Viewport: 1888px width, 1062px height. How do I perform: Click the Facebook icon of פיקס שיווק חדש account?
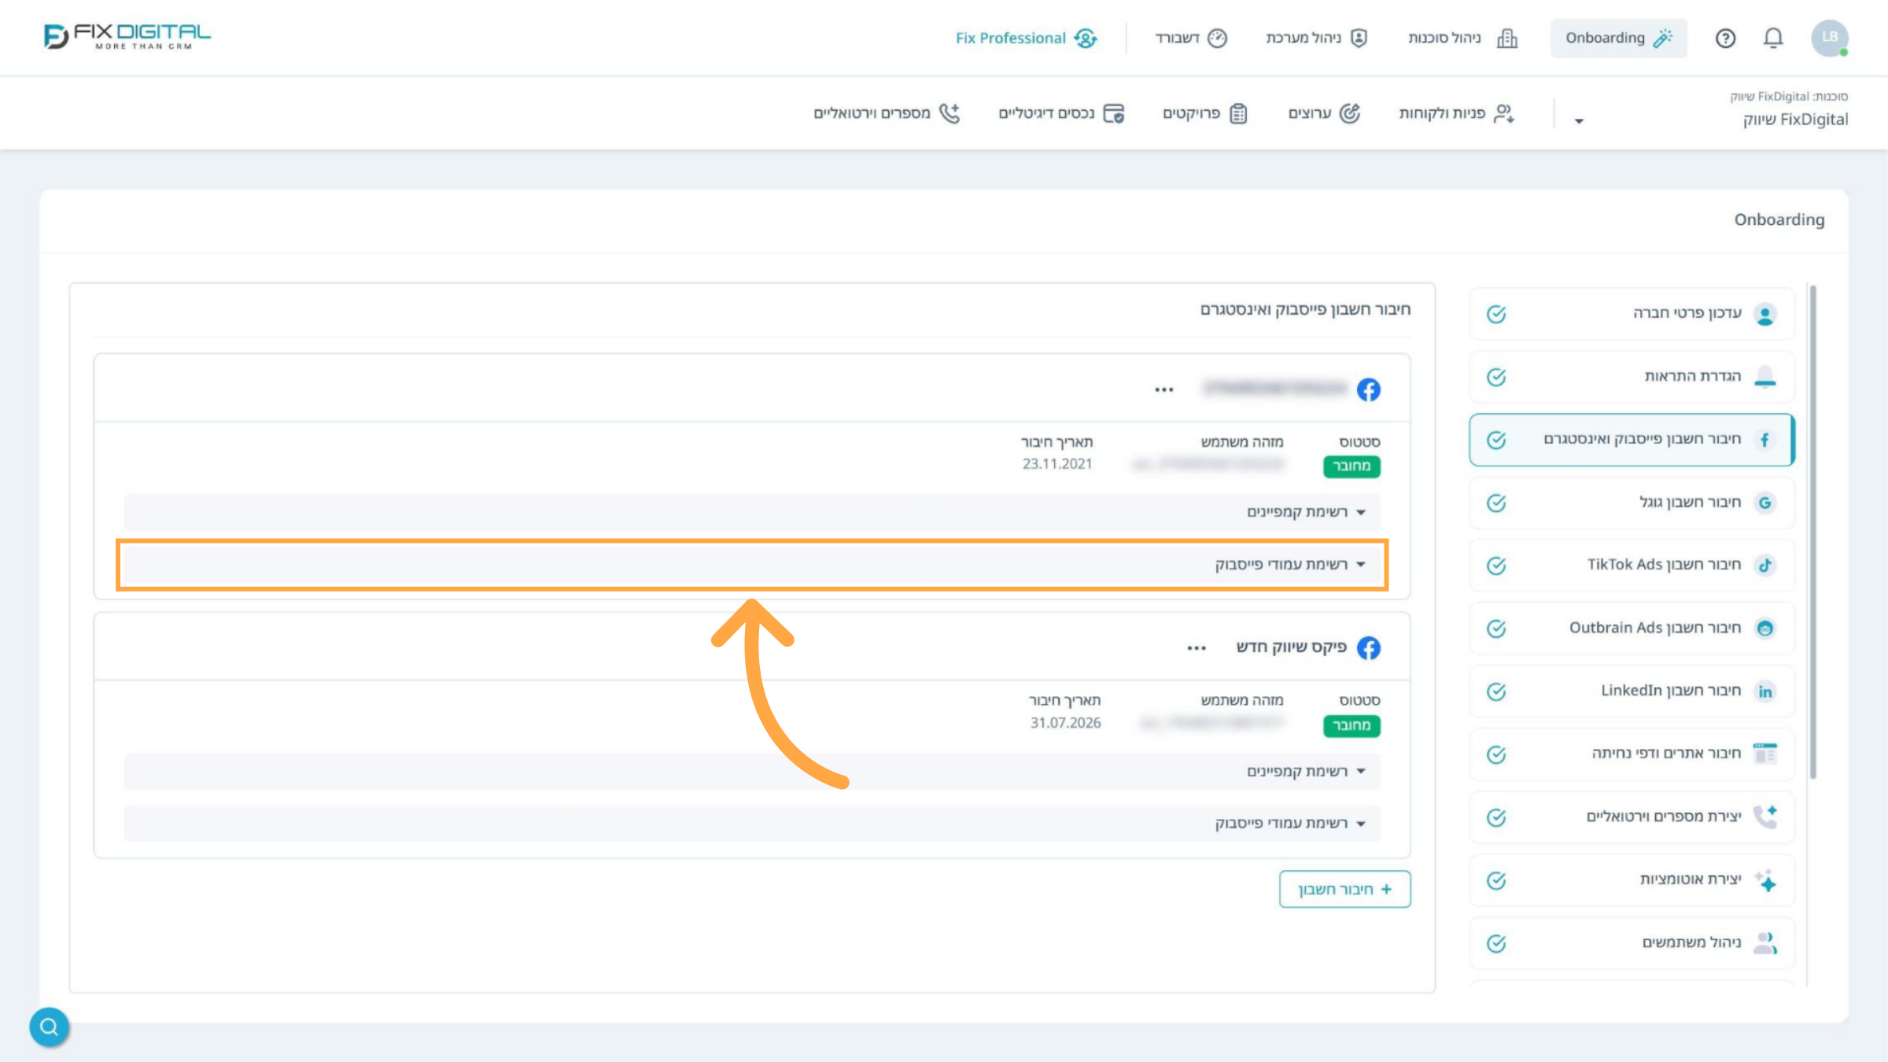coord(1368,647)
